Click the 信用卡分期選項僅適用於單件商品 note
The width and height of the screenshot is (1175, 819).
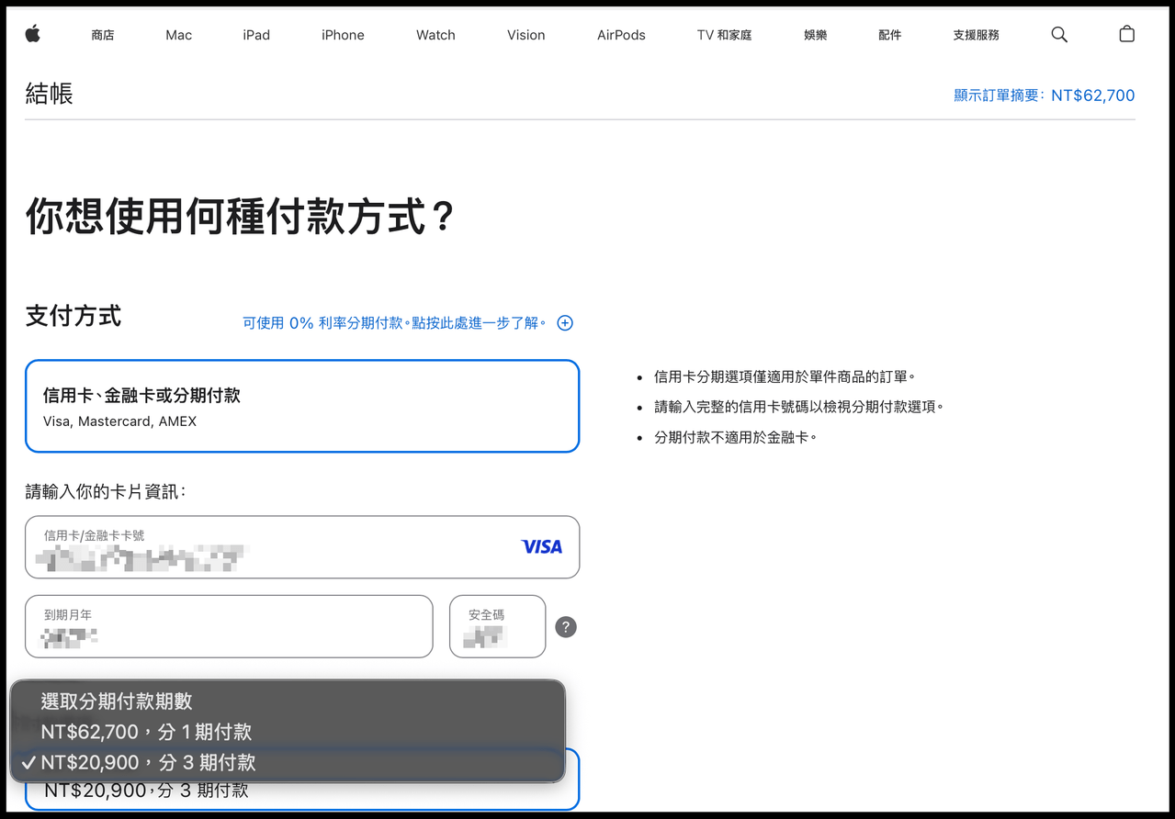point(785,376)
